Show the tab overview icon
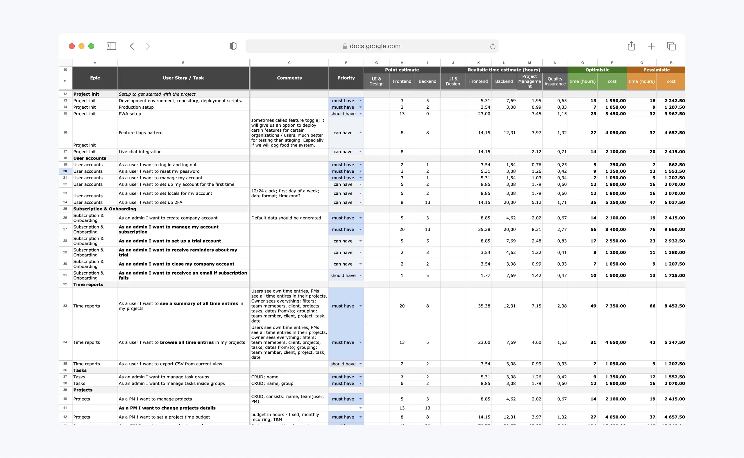Screen dimensions: 744x458 pyautogui.click(x=671, y=46)
